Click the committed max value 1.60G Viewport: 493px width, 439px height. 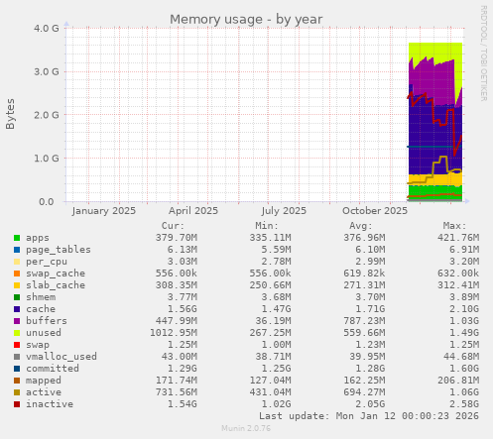(x=464, y=369)
